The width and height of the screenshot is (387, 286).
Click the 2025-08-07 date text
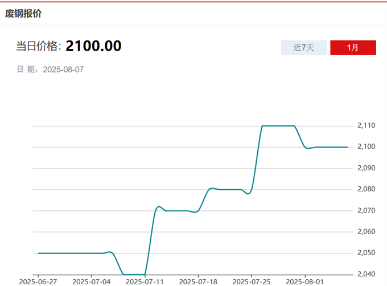click(x=64, y=70)
